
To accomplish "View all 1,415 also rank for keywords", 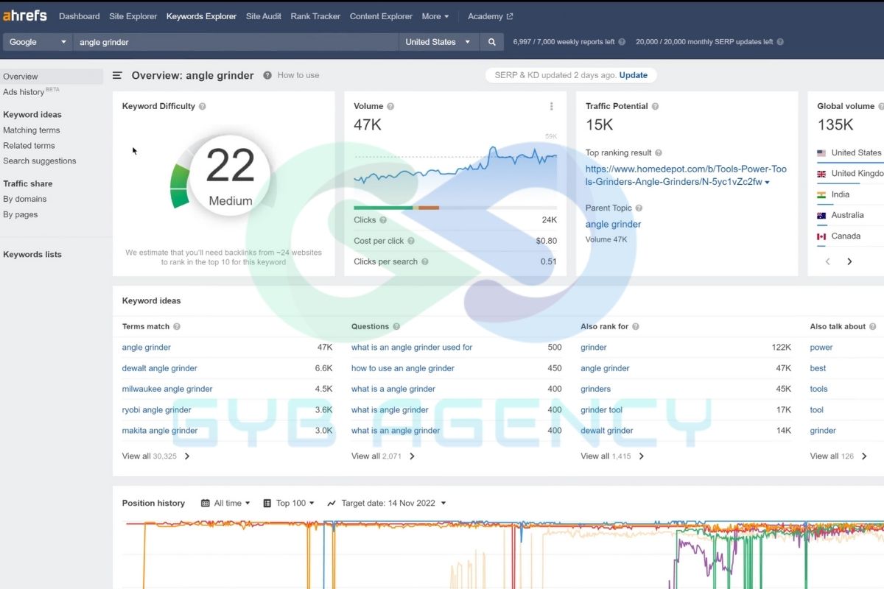I will click(613, 456).
